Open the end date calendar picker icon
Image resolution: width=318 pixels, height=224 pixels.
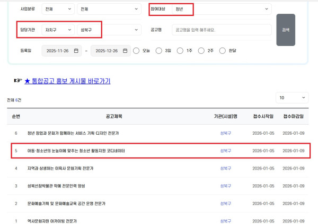125,51
